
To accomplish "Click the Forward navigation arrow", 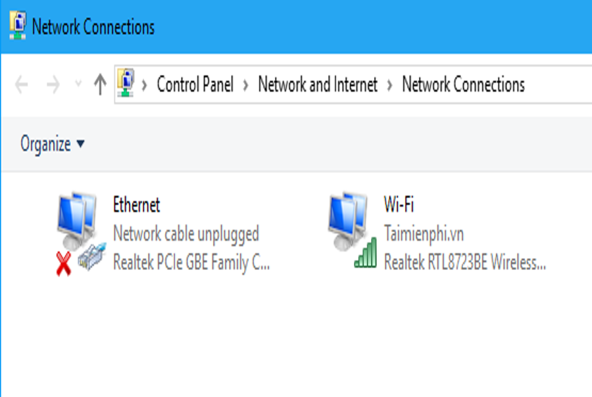I will coord(53,84).
